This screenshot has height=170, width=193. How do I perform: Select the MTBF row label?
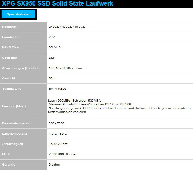(7, 154)
